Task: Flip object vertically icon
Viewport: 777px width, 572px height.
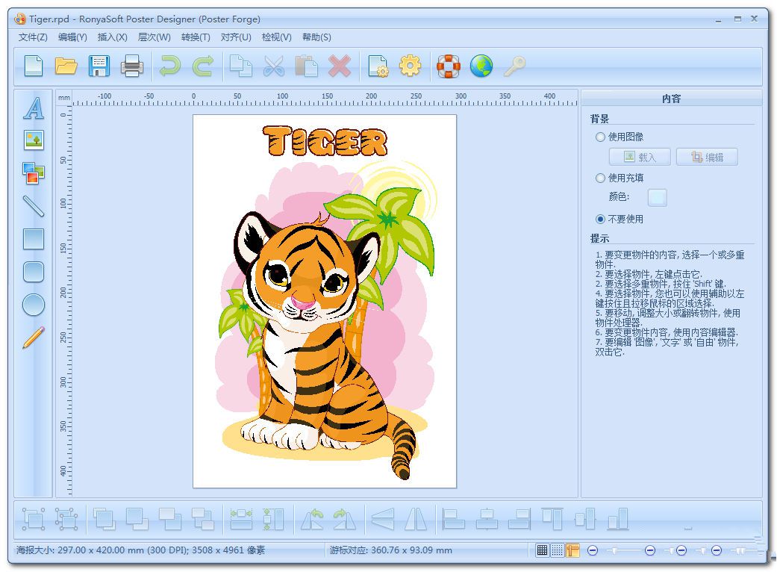Action: [383, 519]
